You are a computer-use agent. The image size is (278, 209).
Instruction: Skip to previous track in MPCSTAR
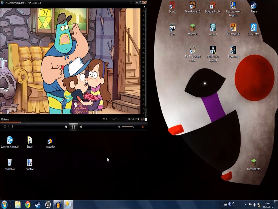(66, 127)
